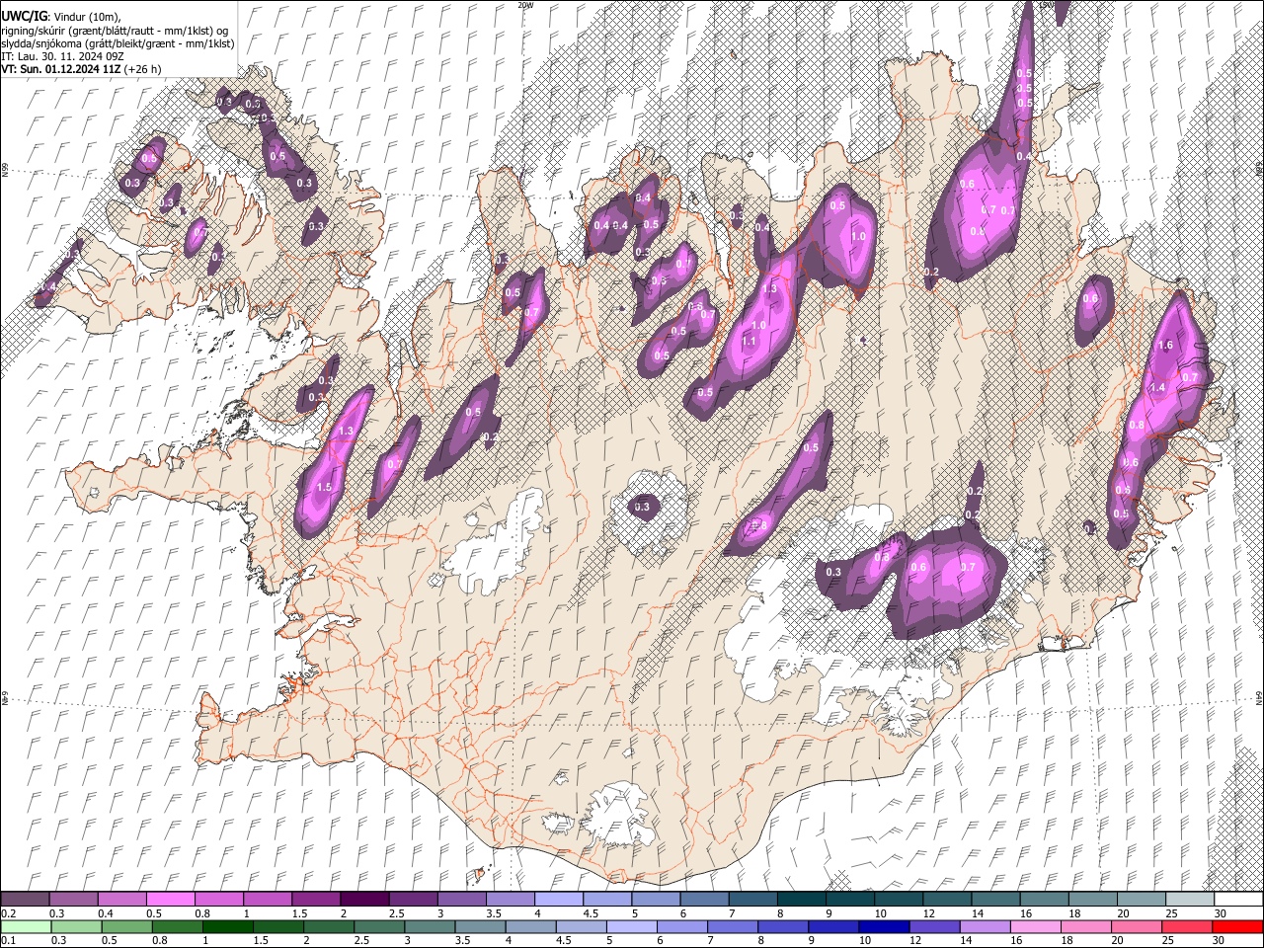The image size is (1264, 948).
Task: Pick the 2–2.5 rain legend swatch
Action: click(x=328, y=926)
